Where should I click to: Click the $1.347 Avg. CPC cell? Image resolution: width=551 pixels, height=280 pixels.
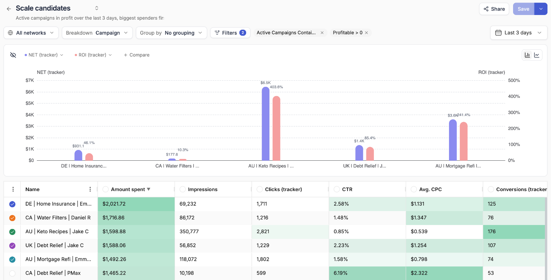click(444, 217)
